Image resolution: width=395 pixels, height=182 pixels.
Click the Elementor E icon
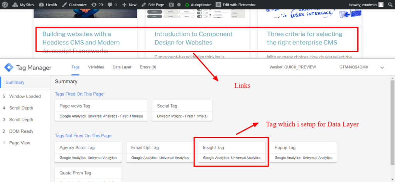pyautogui.click(x=219, y=5)
